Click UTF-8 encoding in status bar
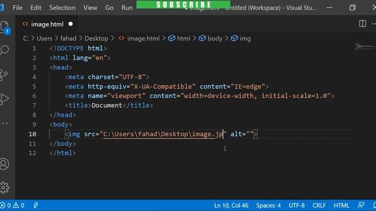 pyautogui.click(x=297, y=205)
